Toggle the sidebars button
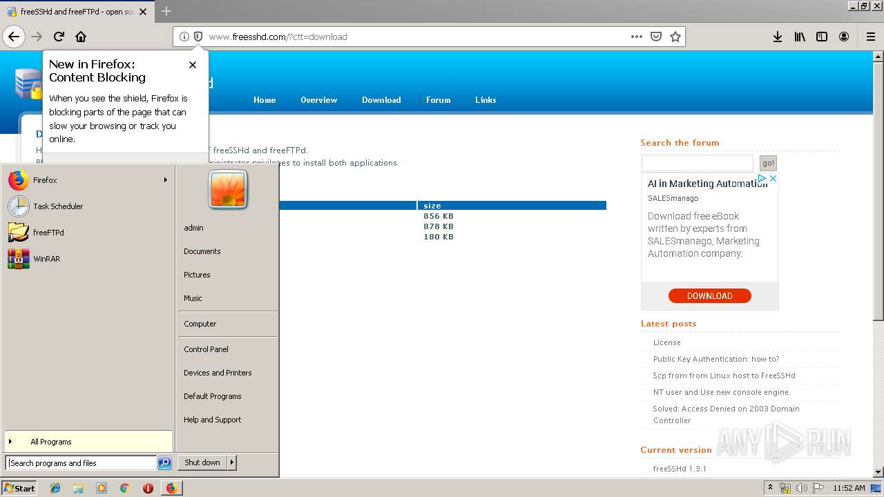Screen dimensions: 884x497 click(822, 37)
